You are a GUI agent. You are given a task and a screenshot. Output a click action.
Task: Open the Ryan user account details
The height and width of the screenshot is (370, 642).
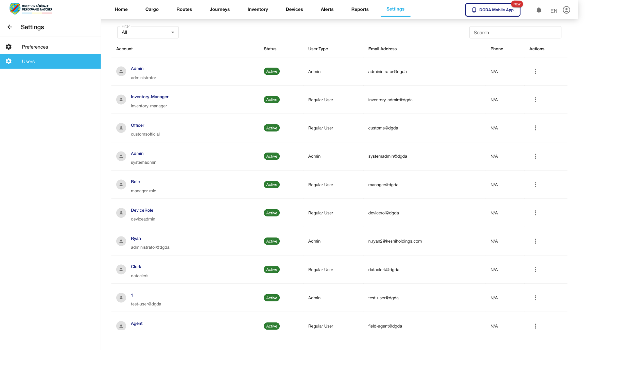(136, 238)
